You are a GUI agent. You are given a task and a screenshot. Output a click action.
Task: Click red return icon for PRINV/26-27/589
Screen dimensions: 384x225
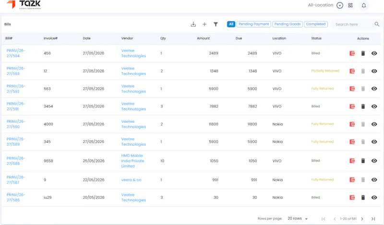[352, 142]
